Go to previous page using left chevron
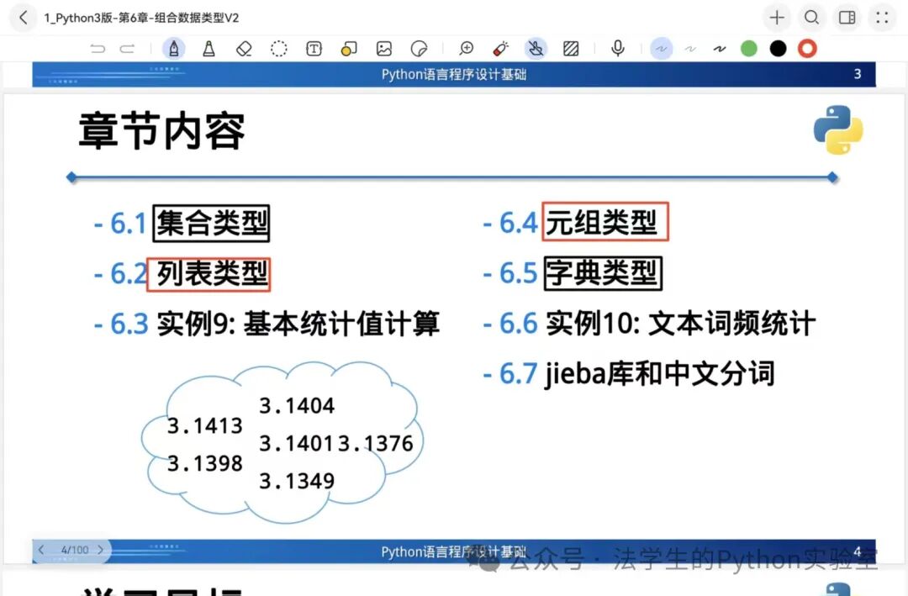 coord(42,550)
